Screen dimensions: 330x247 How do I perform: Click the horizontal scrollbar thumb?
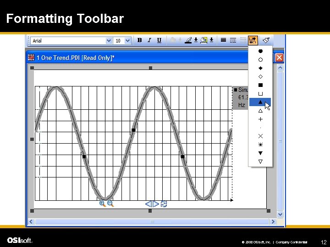click(x=152, y=221)
